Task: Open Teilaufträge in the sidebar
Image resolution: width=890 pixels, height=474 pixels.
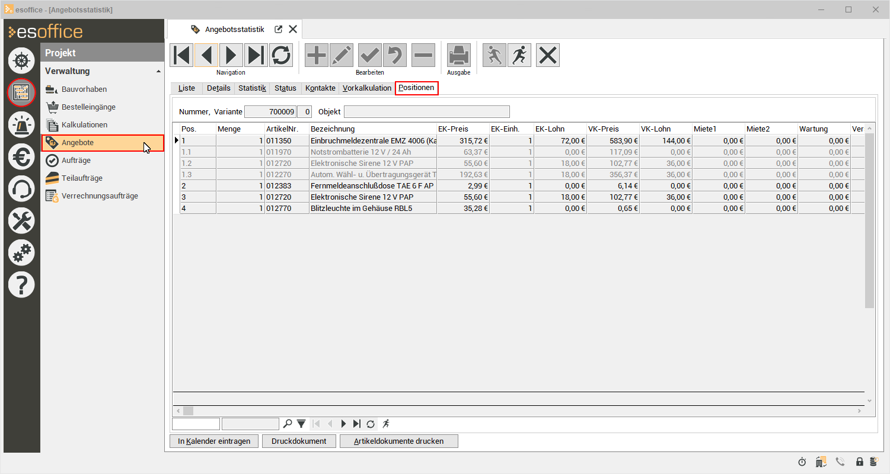Action: (x=82, y=178)
